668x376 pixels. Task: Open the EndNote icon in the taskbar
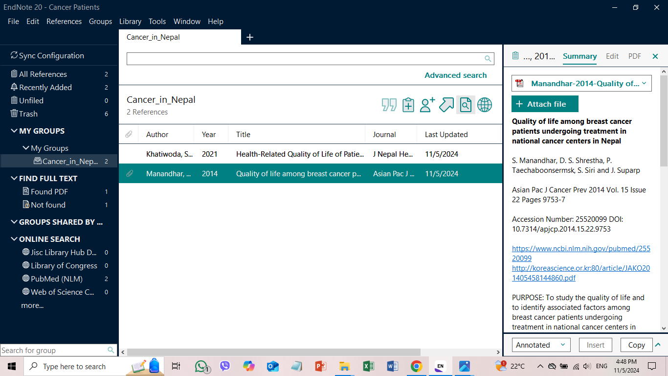tap(440, 366)
